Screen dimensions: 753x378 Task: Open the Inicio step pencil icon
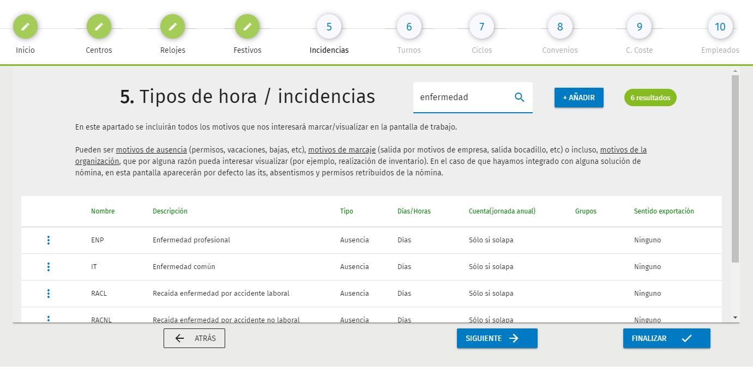pyautogui.click(x=25, y=27)
